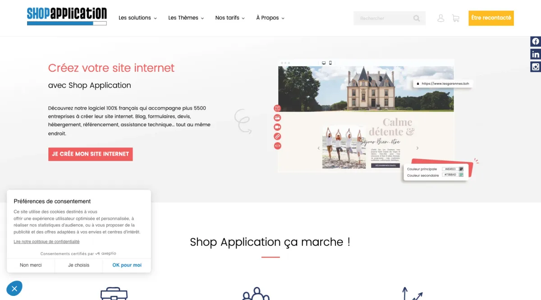Click the growth chart arrow icon
Screen dimensions: 541x300
point(412,294)
